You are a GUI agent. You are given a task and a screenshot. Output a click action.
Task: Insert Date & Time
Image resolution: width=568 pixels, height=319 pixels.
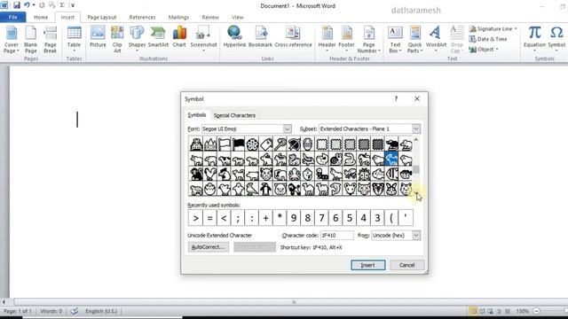(488, 39)
